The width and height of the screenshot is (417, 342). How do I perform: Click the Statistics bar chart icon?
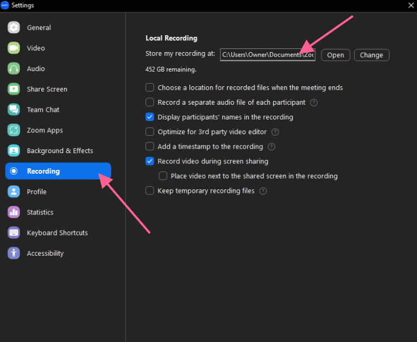(x=14, y=212)
